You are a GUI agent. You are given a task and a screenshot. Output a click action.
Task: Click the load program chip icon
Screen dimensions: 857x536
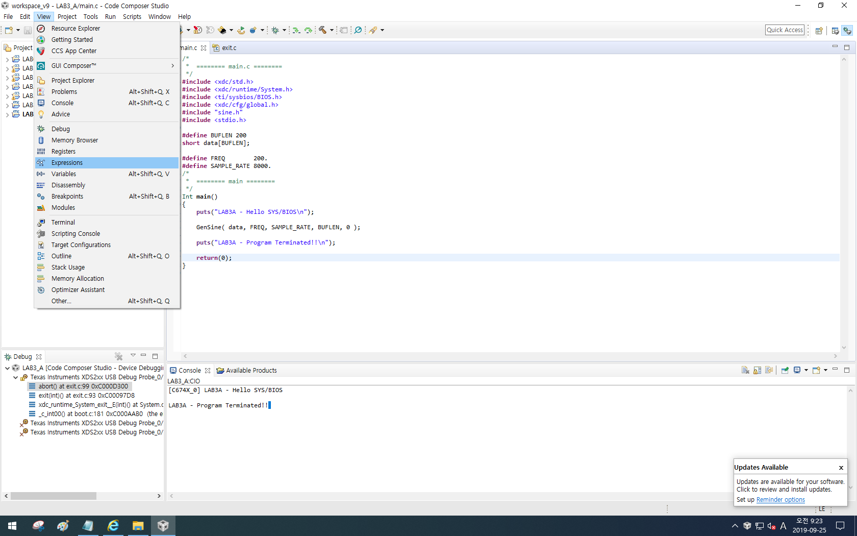point(222,30)
